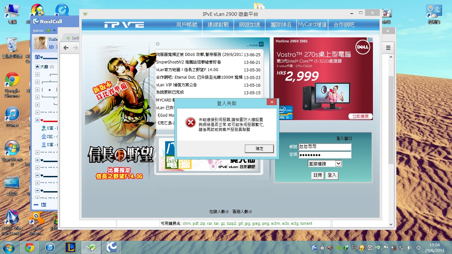
Task: Open the 系統更新已完成 news item
Action: (x=170, y=92)
